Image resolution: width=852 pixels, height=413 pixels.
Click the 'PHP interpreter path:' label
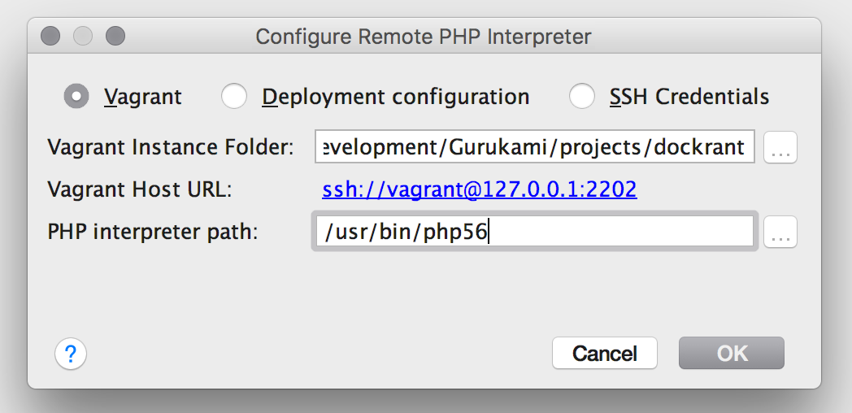coord(153,233)
